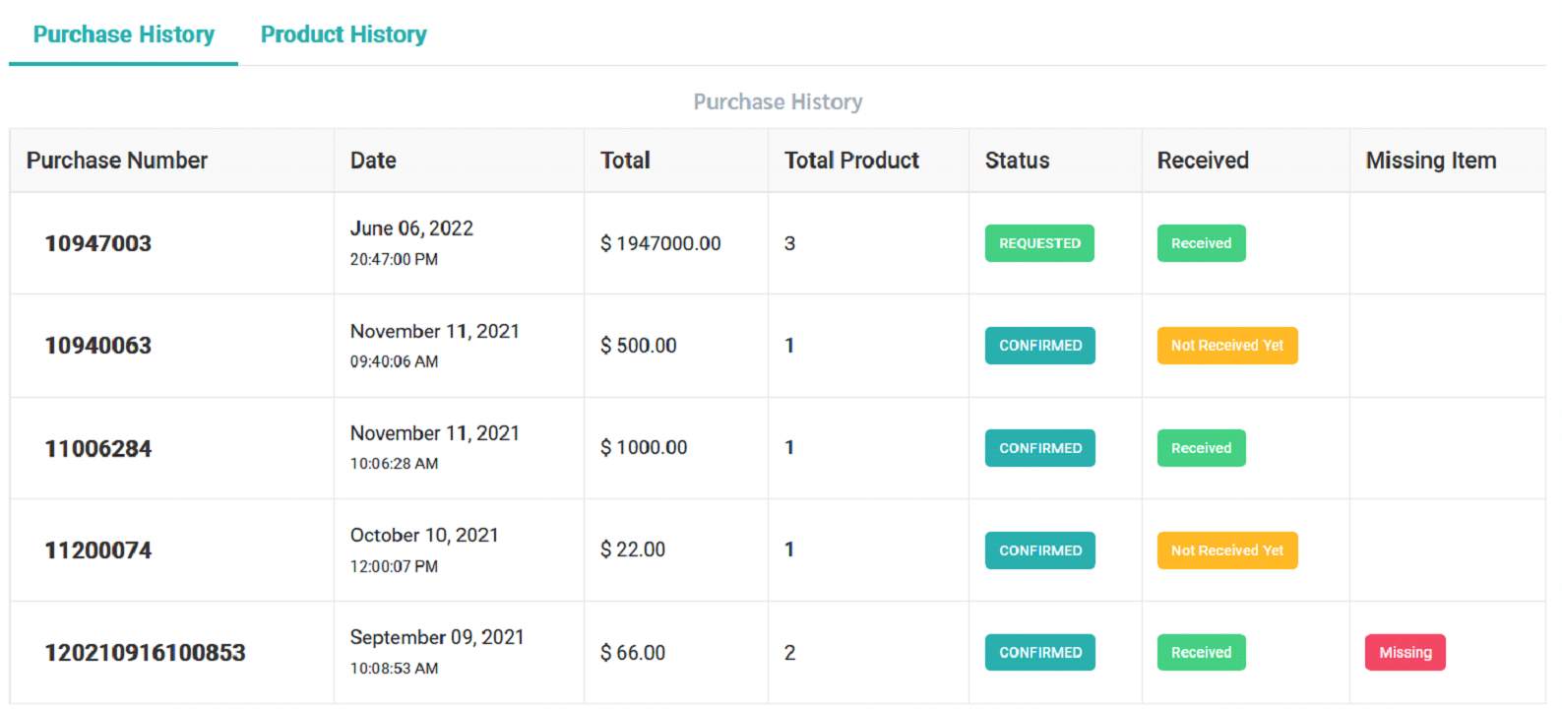Image resolution: width=1562 pixels, height=711 pixels.
Task: Open purchase number 11200074
Action: [x=98, y=550]
